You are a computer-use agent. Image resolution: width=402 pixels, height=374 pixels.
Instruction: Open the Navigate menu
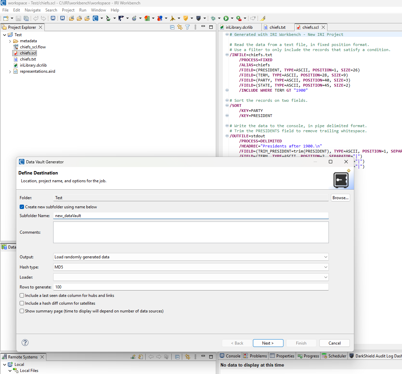click(x=33, y=10)
